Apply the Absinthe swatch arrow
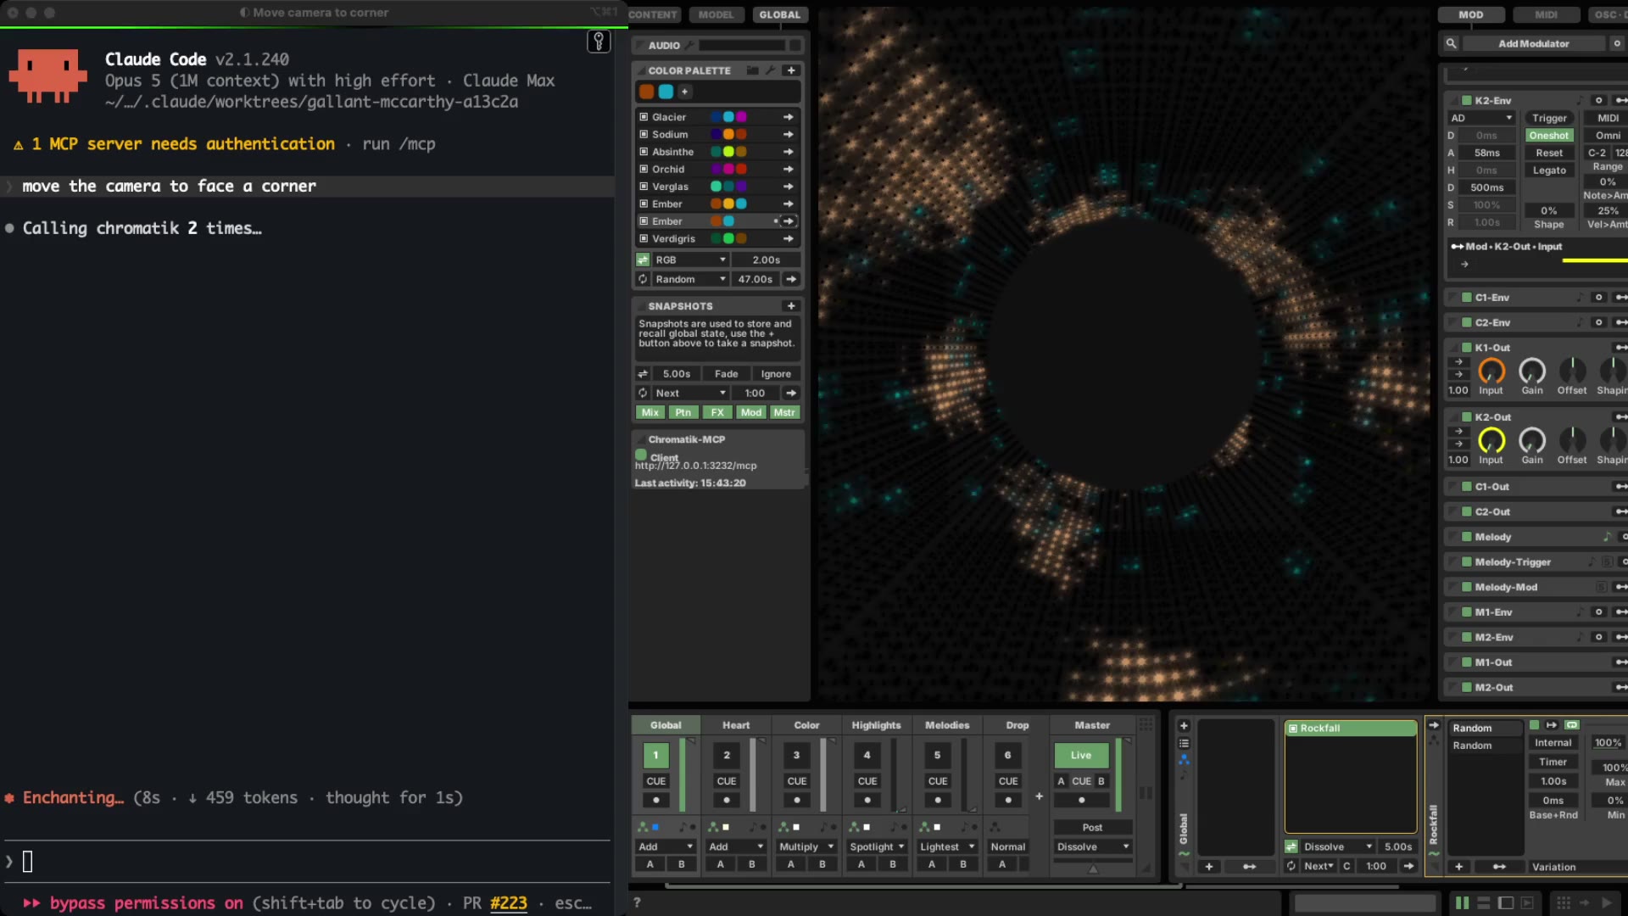Screen dimensions: 1628x916 pos(789,152)
